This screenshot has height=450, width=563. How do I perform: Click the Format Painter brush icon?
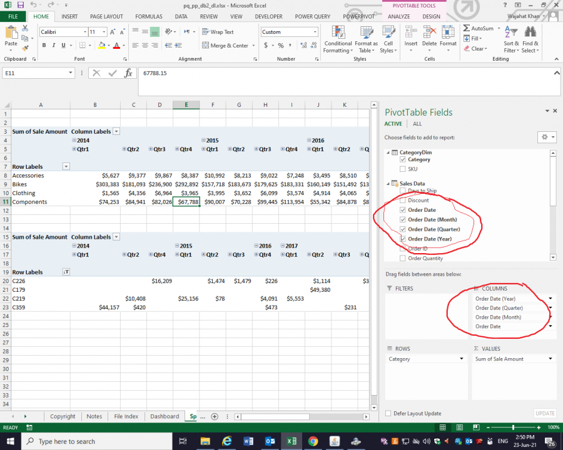tap(25, 48)
